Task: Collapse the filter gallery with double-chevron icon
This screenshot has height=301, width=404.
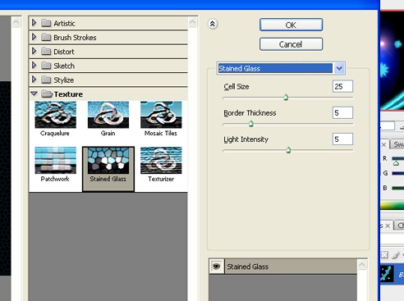Action: (213, 24)
